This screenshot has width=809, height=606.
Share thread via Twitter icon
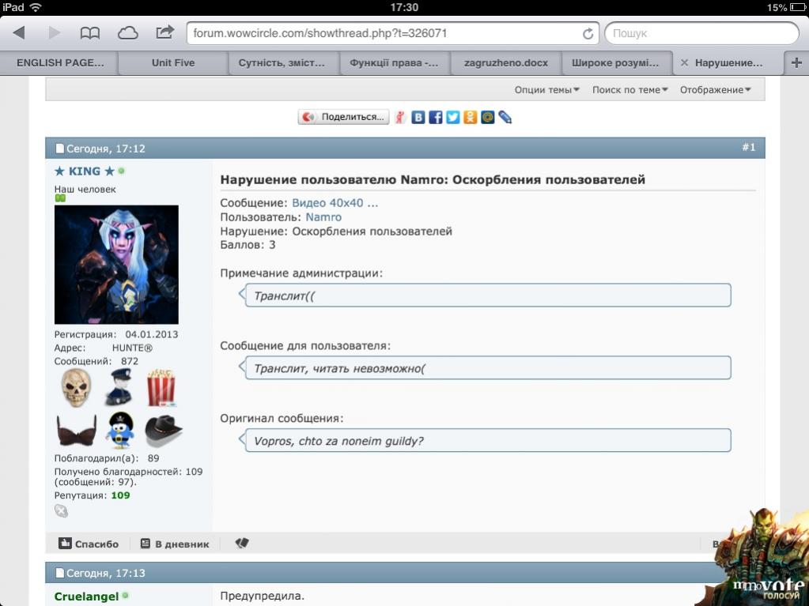[x=452, y=117]
